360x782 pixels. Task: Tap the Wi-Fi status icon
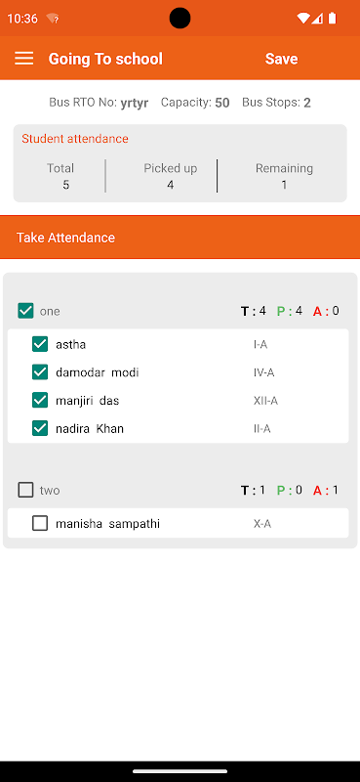pyautogui.click(x=302, y=19)
